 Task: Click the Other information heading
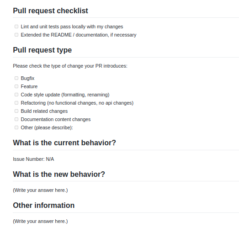click(44, 205)
